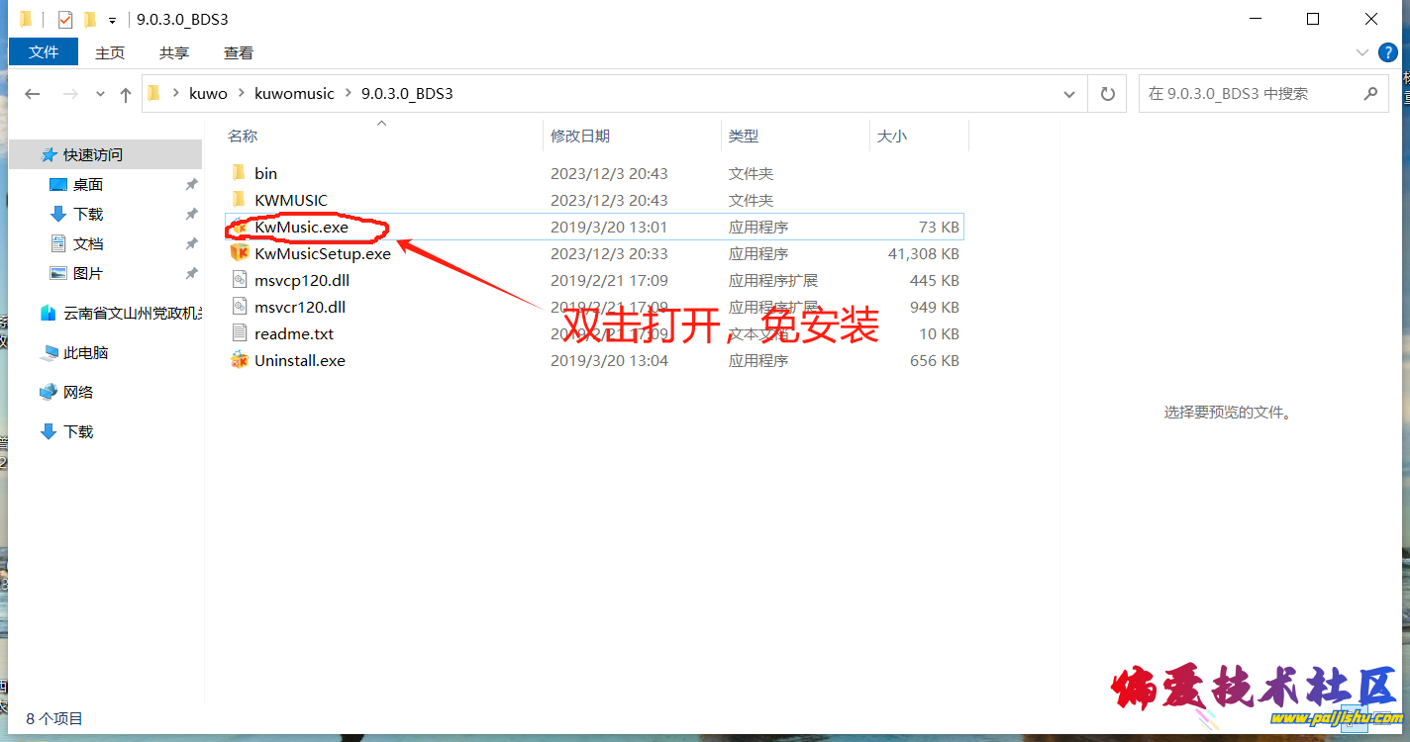
Task: Select 此电脑 in the navigation pane
Action: [85, 353]
